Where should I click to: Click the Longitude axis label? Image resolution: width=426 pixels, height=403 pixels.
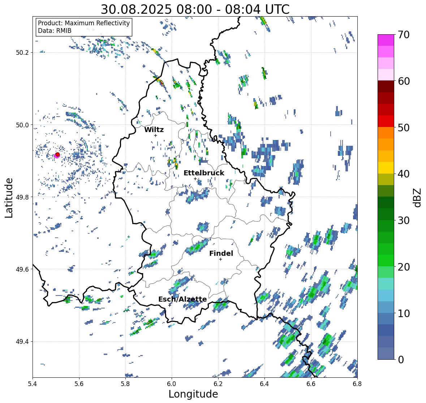pos(193,394)
